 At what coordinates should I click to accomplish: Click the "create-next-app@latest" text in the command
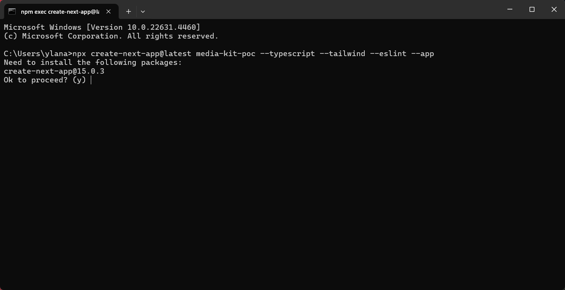pyautogui.click(x=141, y=54)
